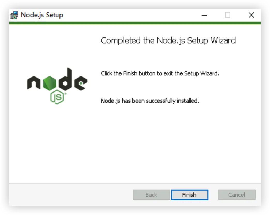Click the greyed-out Cancel button
Image resolution: width=270 pixels, height=215 pixels.
coord(237,195)
